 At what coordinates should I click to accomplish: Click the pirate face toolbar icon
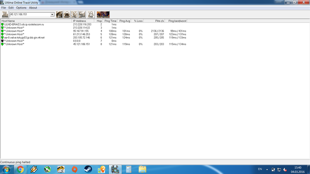click(59, 14)
